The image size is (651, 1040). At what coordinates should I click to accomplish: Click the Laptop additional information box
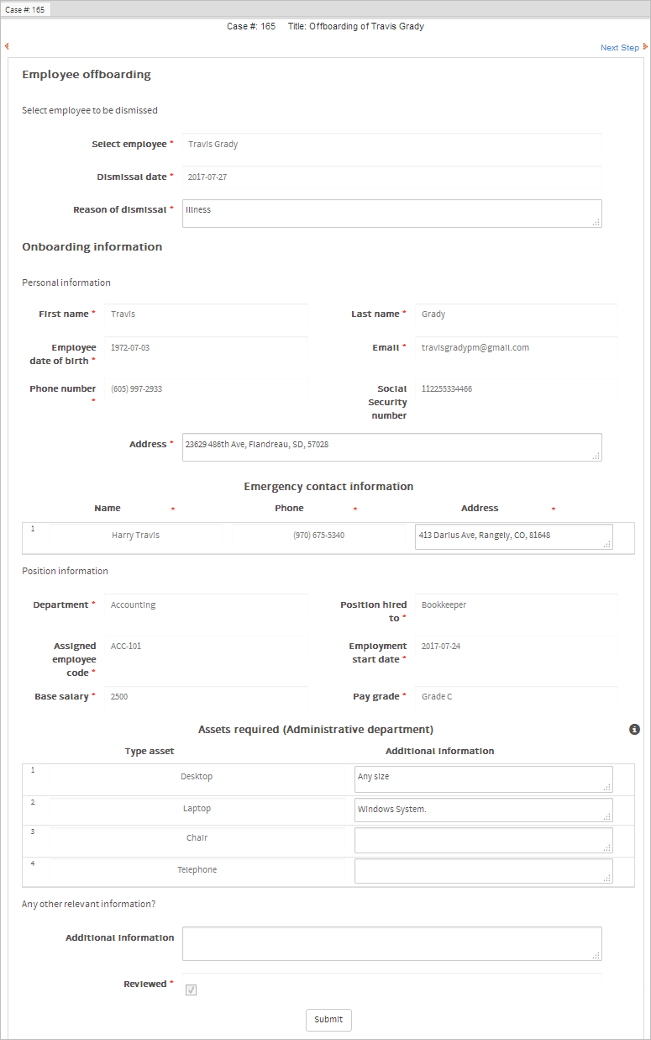(x=483, y=810)
